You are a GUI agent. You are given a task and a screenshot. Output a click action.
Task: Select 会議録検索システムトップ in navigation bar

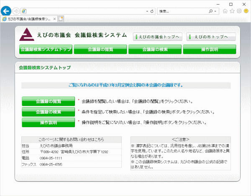tap(46, 49)
